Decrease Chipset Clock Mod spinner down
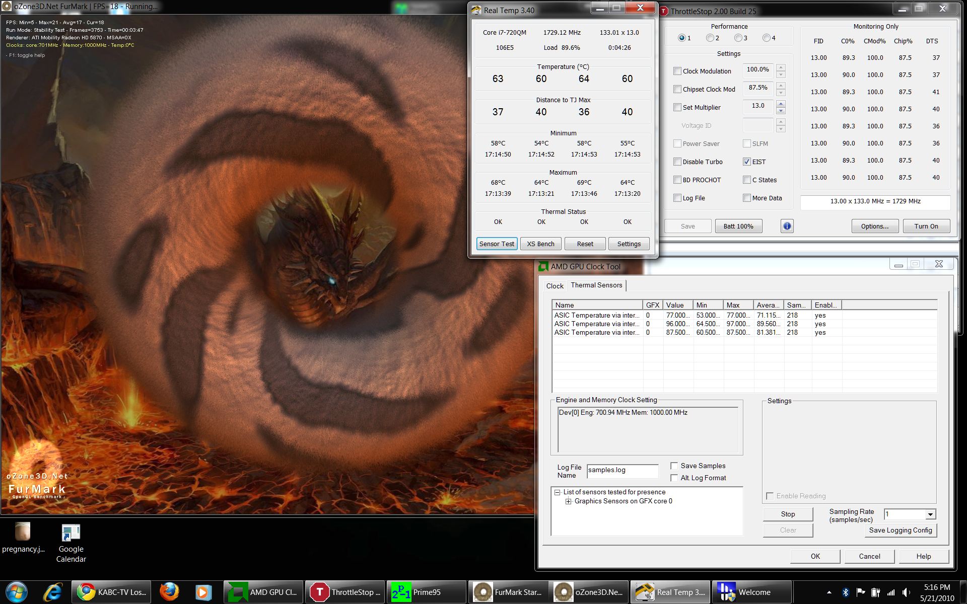The image size is (967, 604). (x=781, y=93)
